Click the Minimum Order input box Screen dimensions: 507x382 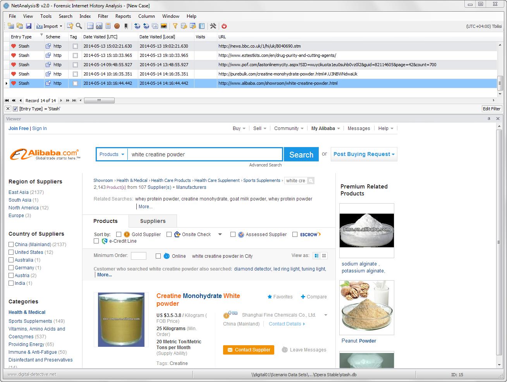139,256
